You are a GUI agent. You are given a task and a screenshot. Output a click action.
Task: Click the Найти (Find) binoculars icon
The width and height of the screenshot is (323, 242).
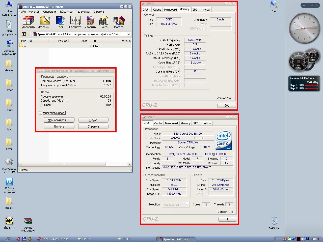pyautogui.click(x=104, y=22)
